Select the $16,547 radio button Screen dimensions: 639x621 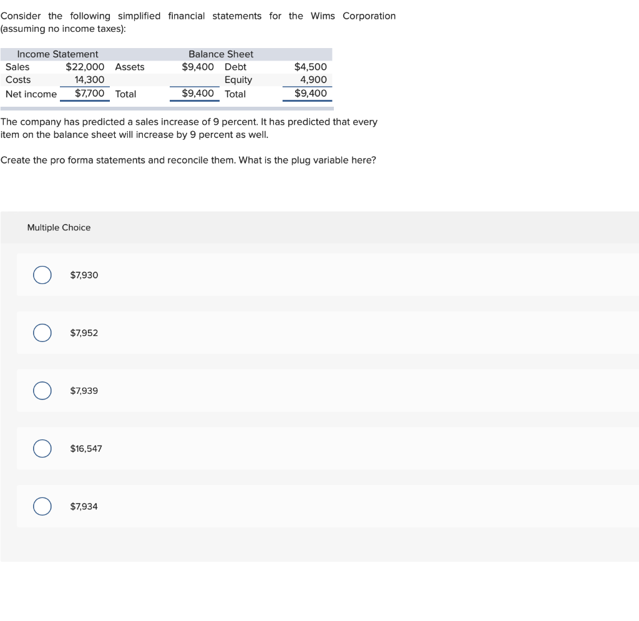pyautogui.click(x=42, y=449)
